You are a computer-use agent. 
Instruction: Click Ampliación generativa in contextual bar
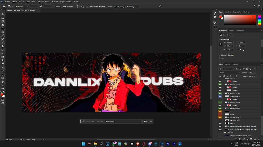click(x=93, y=121)
